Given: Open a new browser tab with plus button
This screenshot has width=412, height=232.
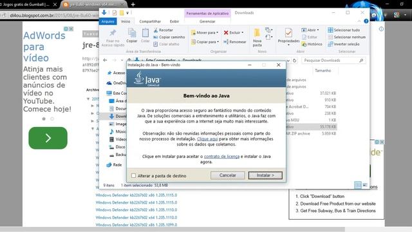Looking at the screenshot, I should pyautogui.click(x=133, y=5).
